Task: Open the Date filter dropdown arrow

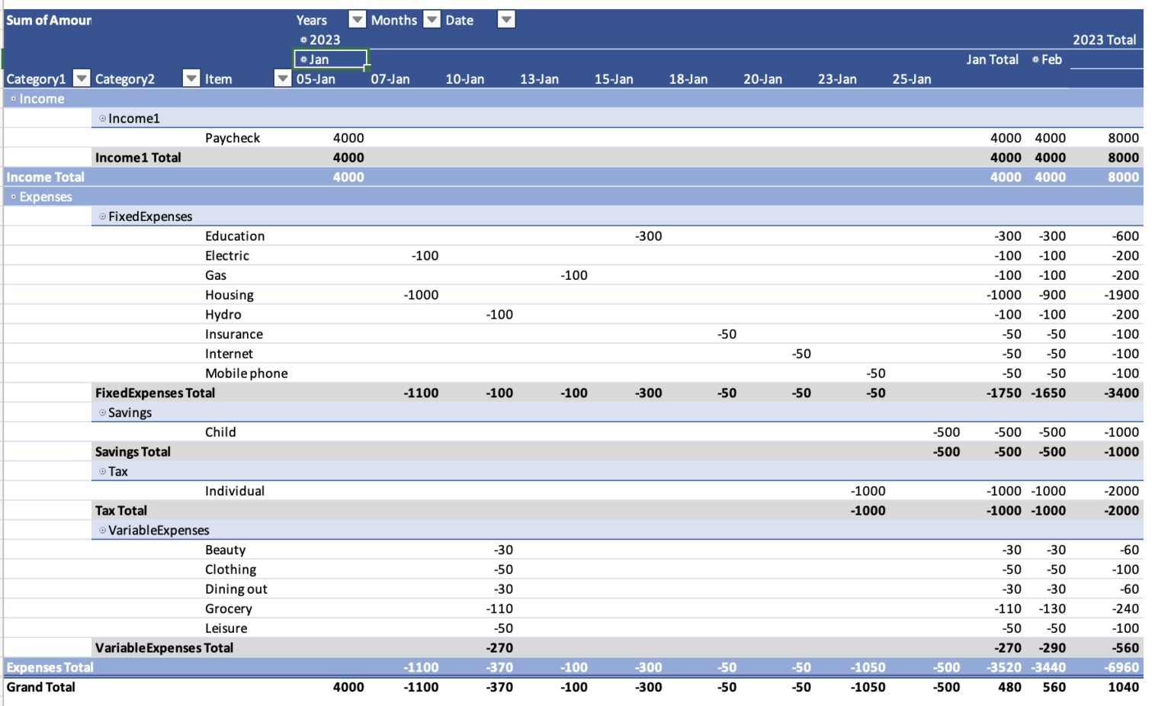Action: (x=506, y=19)
